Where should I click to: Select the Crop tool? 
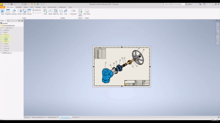pos(66,12)
